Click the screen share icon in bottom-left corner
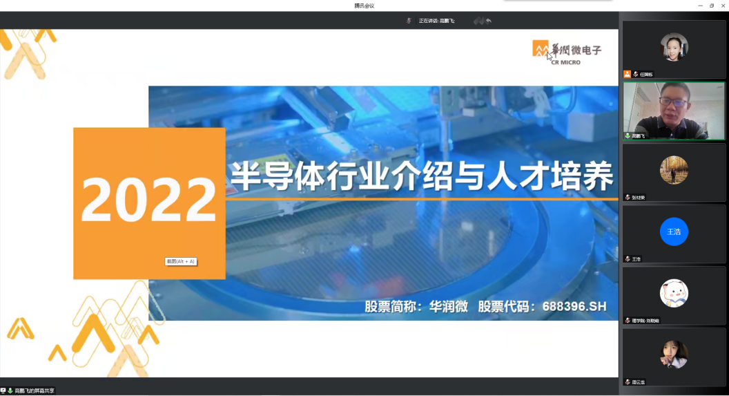This screenshot has height=396, width=729. click(3, 390)
